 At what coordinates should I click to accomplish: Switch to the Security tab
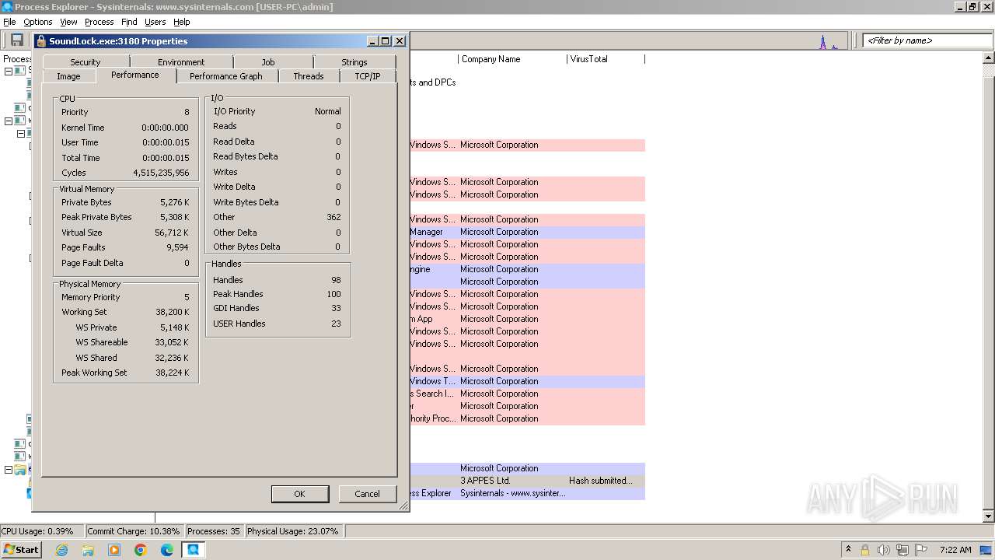click(86, 62)
